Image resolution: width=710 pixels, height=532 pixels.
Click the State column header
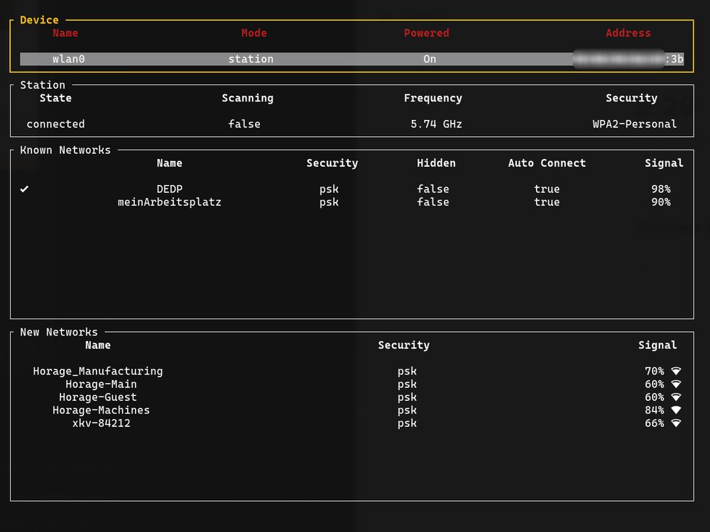click(x=55, y=98)
